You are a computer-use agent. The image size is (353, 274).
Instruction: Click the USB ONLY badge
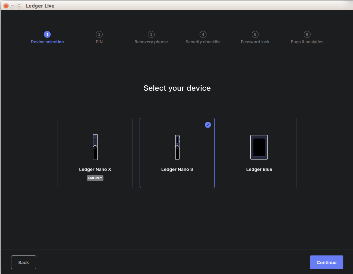95,178
